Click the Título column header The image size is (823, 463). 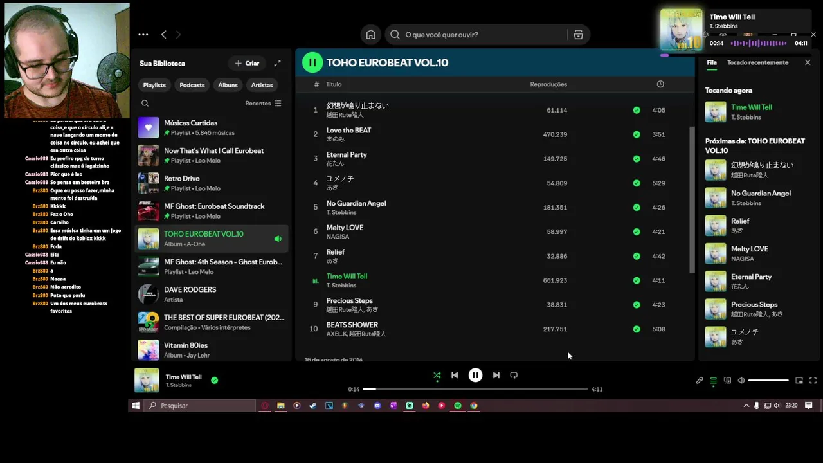334,84
